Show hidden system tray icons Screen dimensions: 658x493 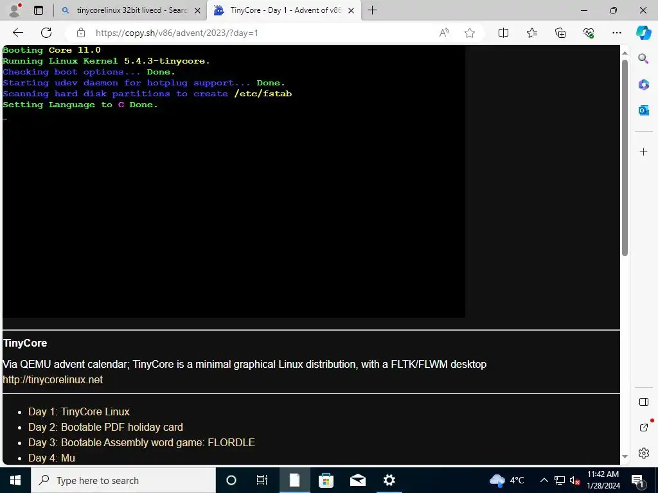coord(544,480)
